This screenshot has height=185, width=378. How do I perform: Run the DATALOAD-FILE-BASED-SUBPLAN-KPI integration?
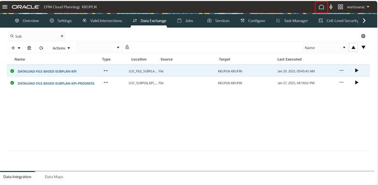click(357, 70)
